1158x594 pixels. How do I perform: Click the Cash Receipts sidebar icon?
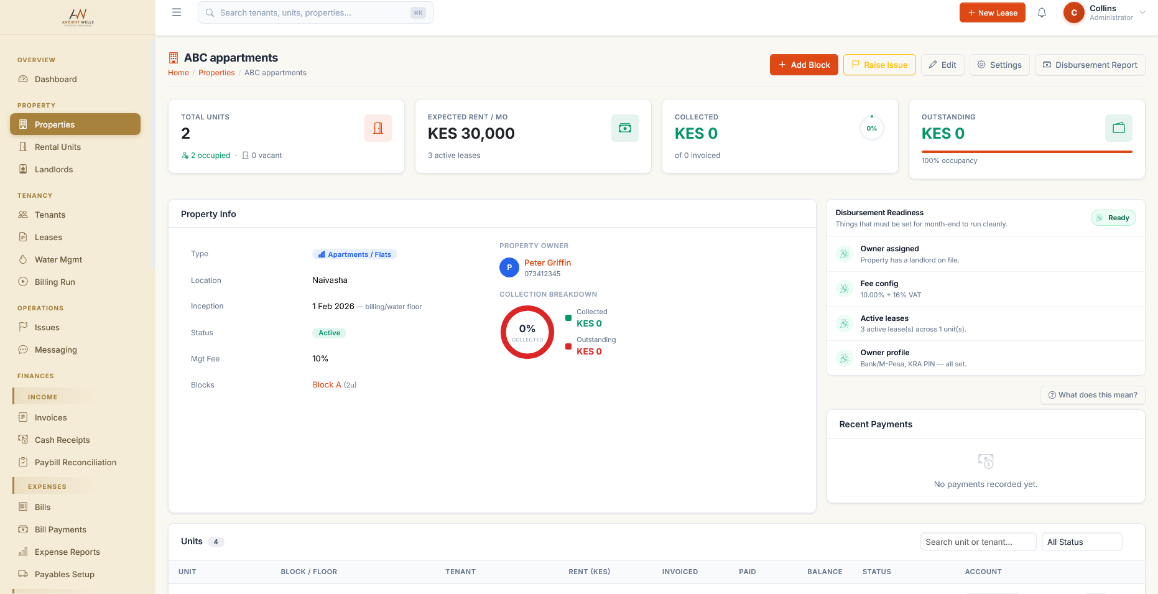[x=23, y=440]
